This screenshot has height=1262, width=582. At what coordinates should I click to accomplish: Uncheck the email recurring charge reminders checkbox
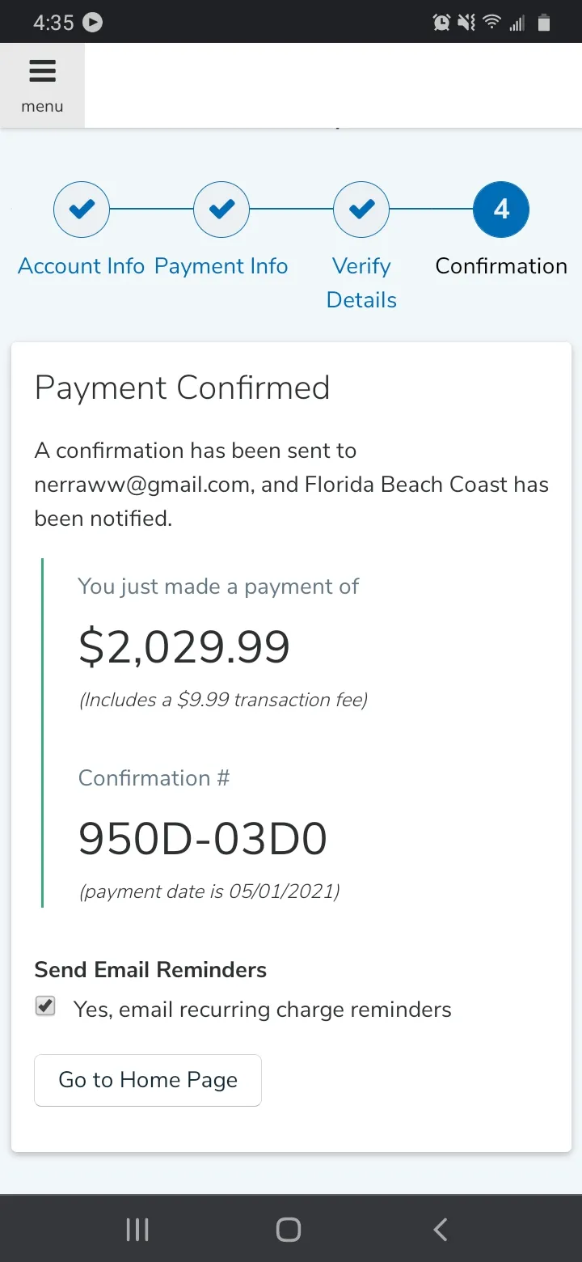click(46, 1007)
